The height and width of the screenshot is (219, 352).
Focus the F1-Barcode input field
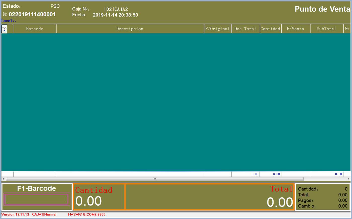point(36,199)
